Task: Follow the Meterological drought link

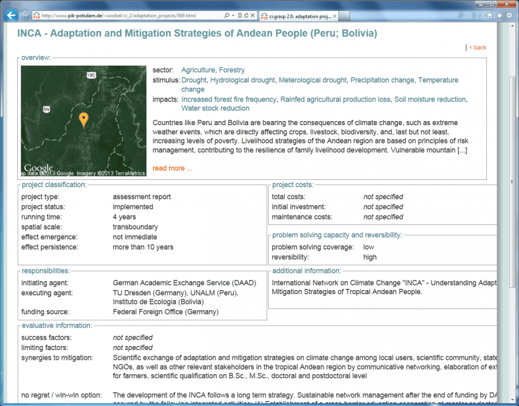Action: 313,80
